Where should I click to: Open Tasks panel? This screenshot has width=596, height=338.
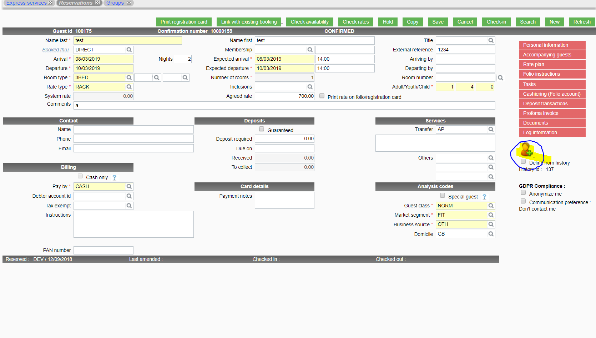tap(552, 84)
